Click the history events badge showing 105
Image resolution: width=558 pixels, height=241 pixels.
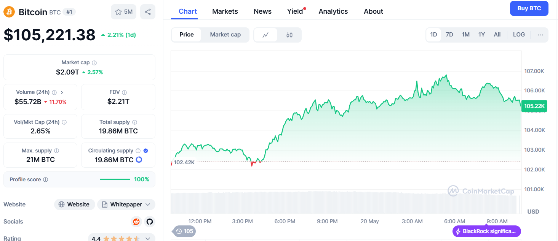(x=184, y=231)
